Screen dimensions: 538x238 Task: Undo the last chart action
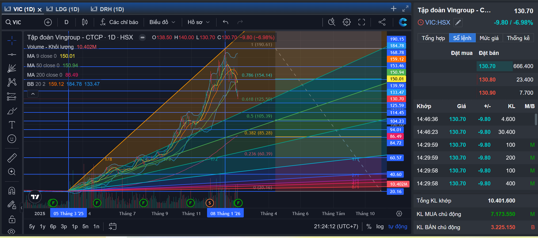click(x=225, y=22)
